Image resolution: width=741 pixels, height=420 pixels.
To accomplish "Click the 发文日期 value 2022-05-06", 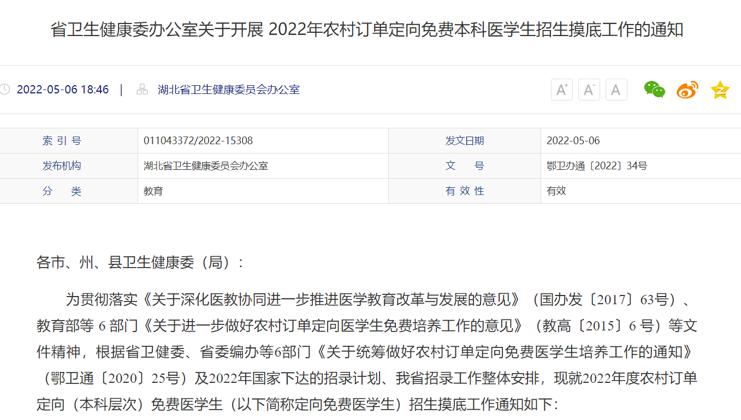I will click(573, 141).
